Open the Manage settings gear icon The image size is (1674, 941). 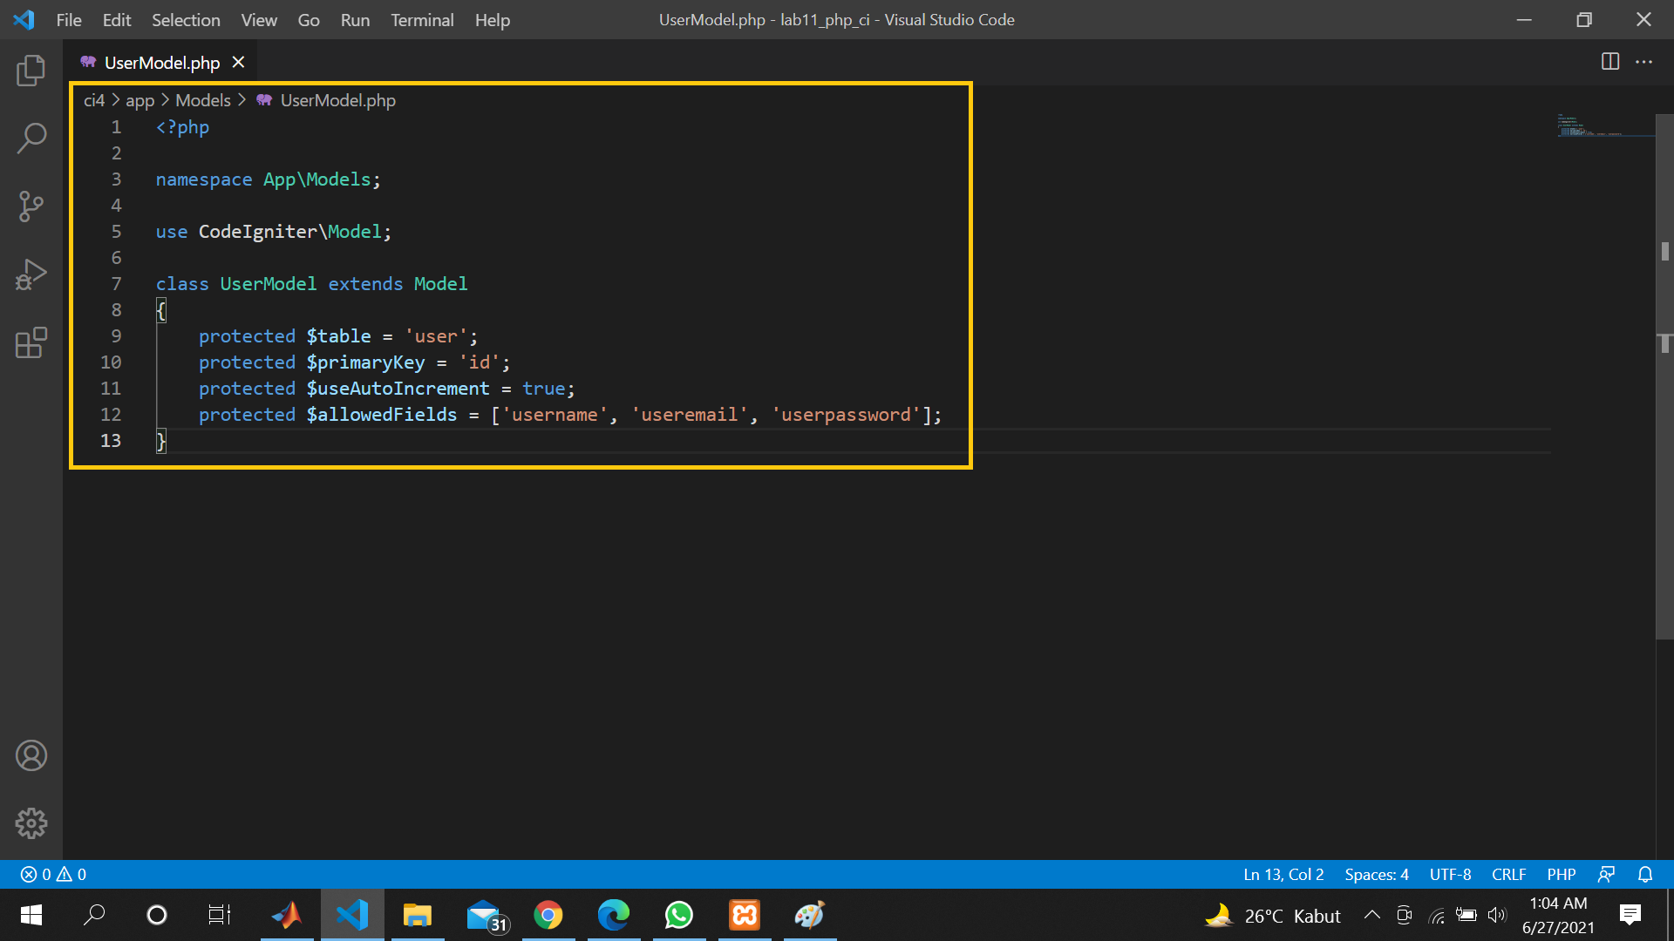click(x=31, y=823)
